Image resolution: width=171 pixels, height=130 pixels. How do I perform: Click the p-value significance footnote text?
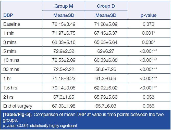tap(40, 126)
